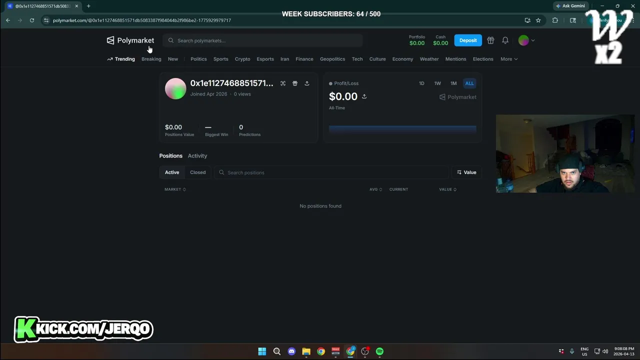Share the profit/loss with the icon beside $0.00

[364, 96]
